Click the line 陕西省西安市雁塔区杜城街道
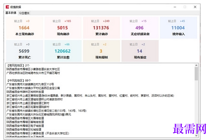 click(24, 130)
